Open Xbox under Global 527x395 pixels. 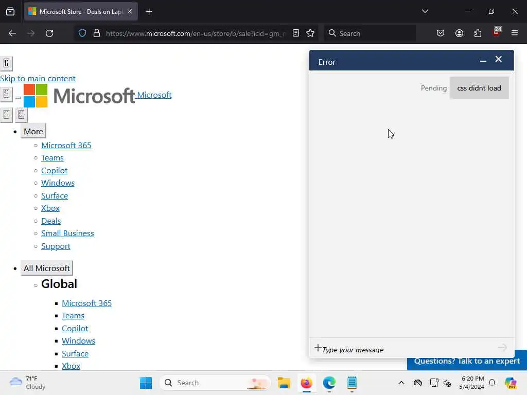tap(71, 366)
